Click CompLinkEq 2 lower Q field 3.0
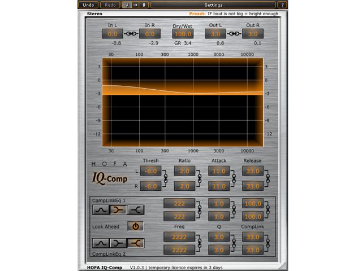The width and height of the screenshot is (362, 271). point(219,250)
